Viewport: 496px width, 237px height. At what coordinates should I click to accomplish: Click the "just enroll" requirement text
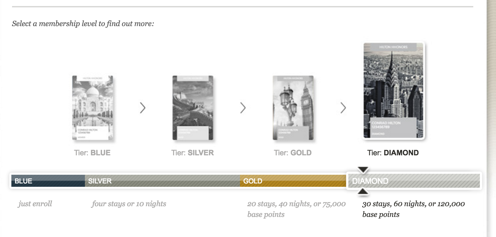click(x=35, y=204)
